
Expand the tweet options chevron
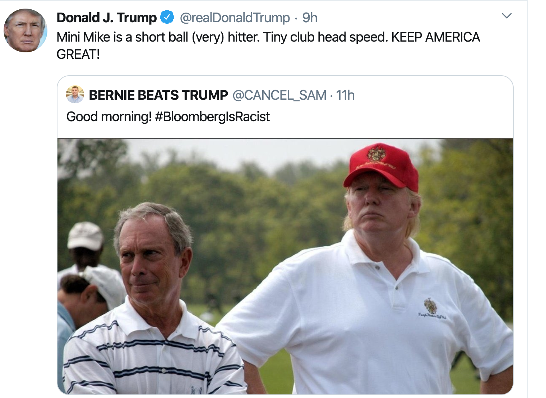(x=506, y=16)
